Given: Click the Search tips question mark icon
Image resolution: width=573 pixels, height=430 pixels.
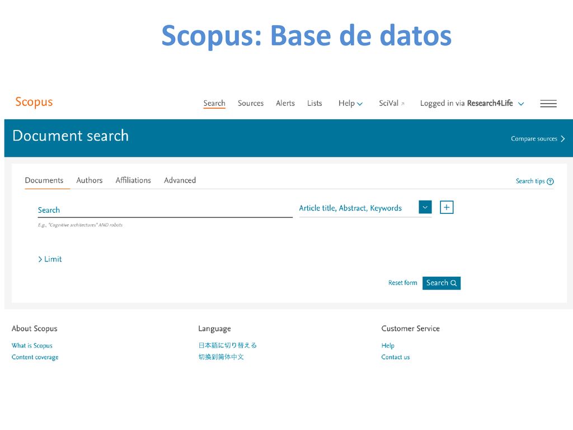Looking at the screenshot, I should (550, 181).
